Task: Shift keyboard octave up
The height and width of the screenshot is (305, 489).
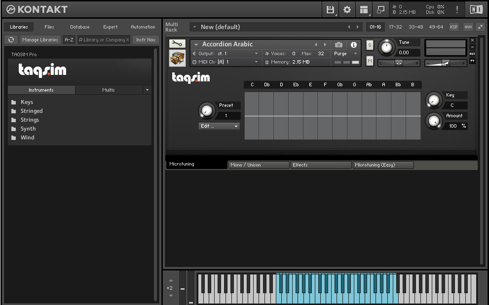Action: click(x=171, y=281)
